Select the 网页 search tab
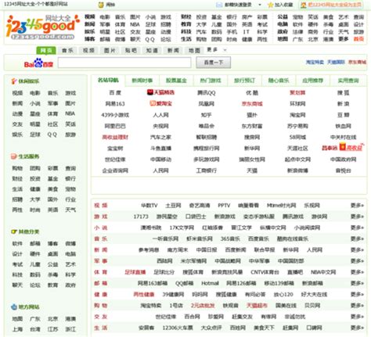371x337 pixels. click(46, 51)
